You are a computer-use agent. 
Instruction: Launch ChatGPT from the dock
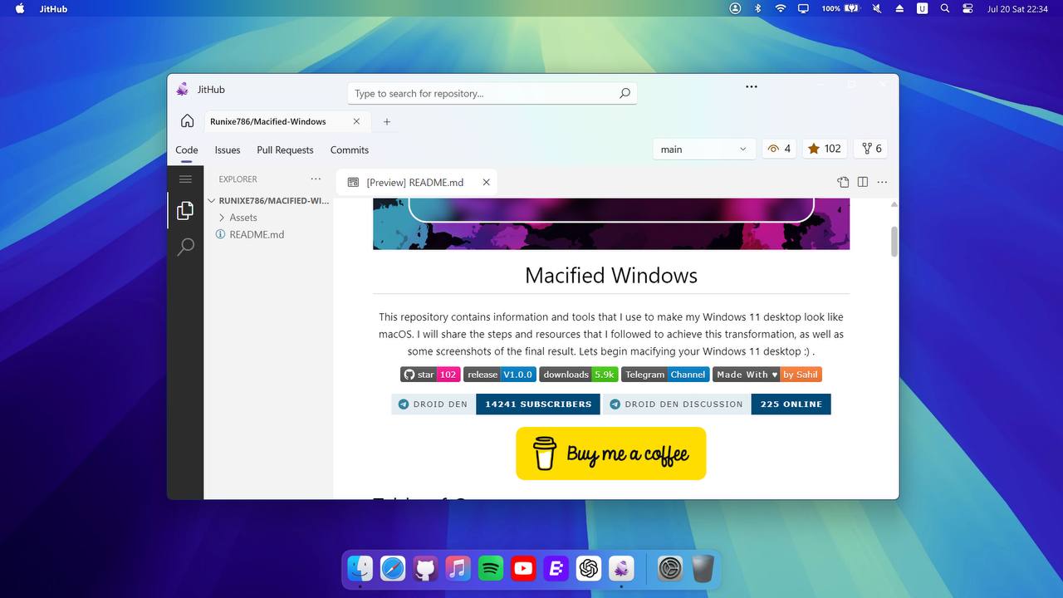pos(589,568)
